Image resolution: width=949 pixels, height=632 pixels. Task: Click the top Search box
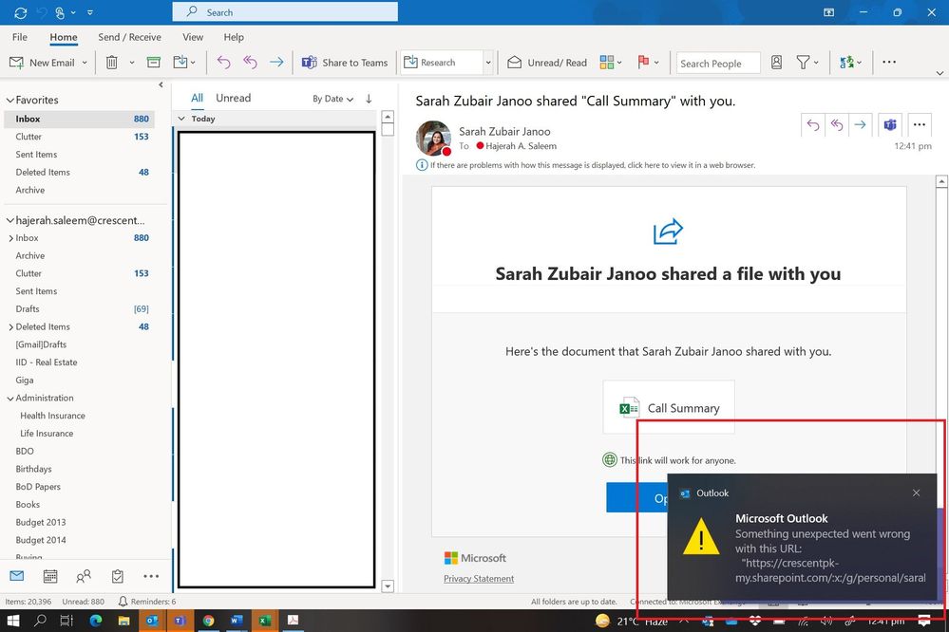[285, 12]
